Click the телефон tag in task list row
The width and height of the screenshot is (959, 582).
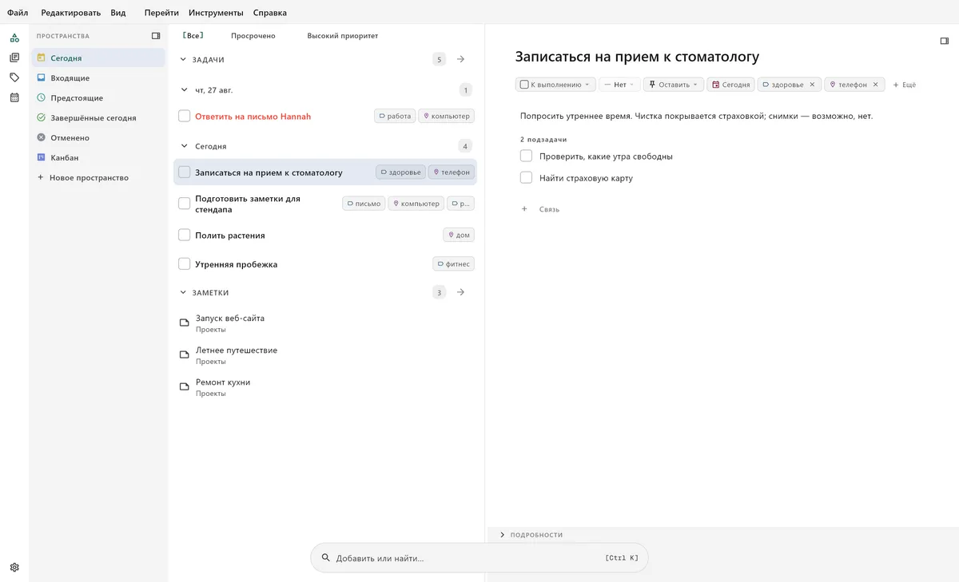(x=452, y=172)
